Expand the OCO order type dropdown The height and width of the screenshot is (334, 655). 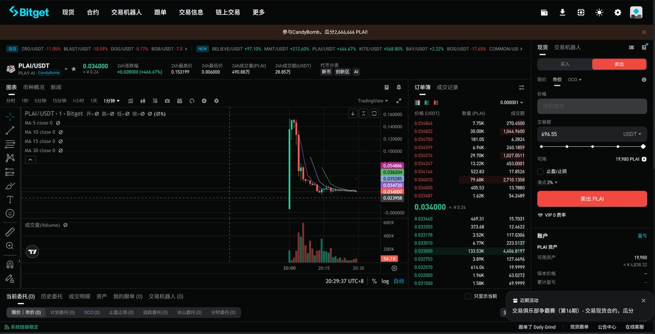pyautogui.click(x=575, y=80)
